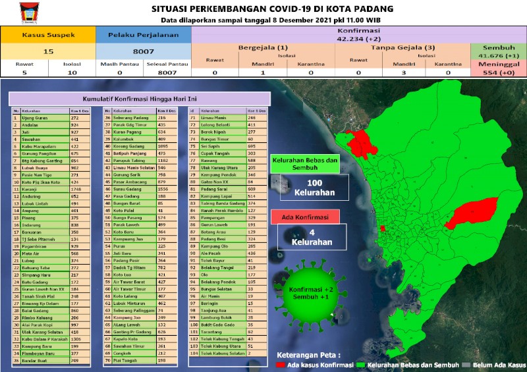Click the red Ada kasus Konfirmasi legend swatch

pos(281,365)
